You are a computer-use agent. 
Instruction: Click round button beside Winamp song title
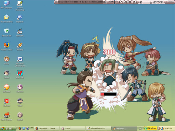point(106,2)
